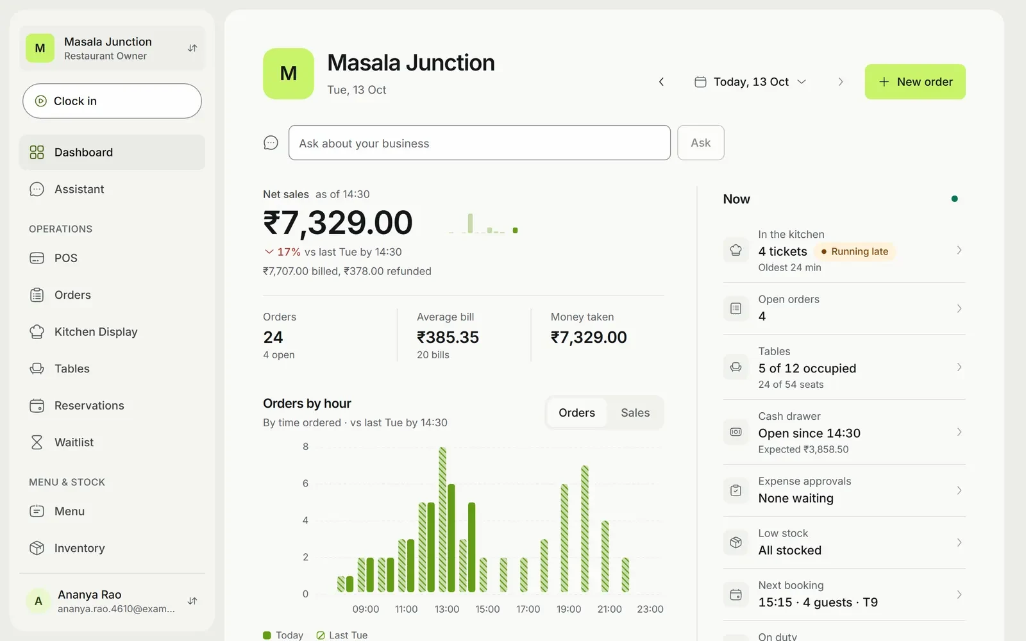
Task: Expand the In the kitchen row chevron
Action: tap(959, 250)
